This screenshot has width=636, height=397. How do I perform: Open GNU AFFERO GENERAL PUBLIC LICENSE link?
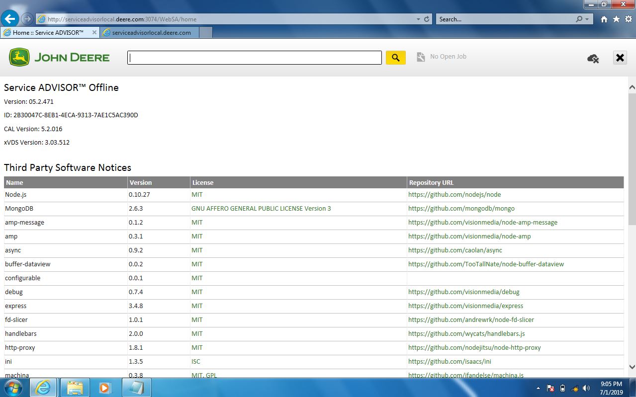pyautogui.click(x=261, y=209)
